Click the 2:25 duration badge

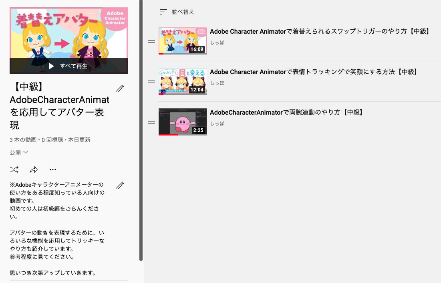[198, 130]
